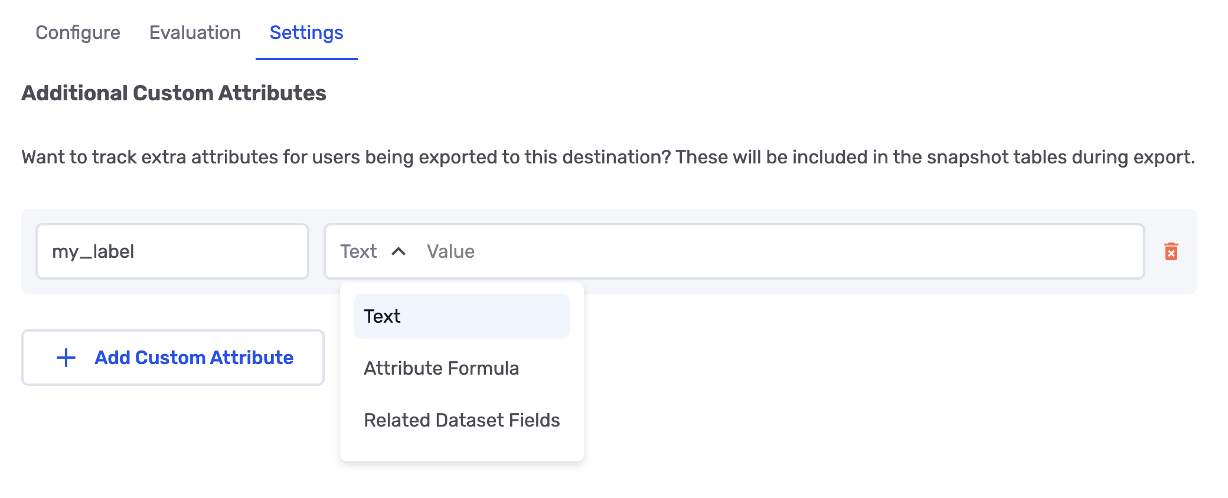Screen dimensions: 1228x498
Task: Delete the my_label attribute with trash icon
Action: click(1171, 251)
